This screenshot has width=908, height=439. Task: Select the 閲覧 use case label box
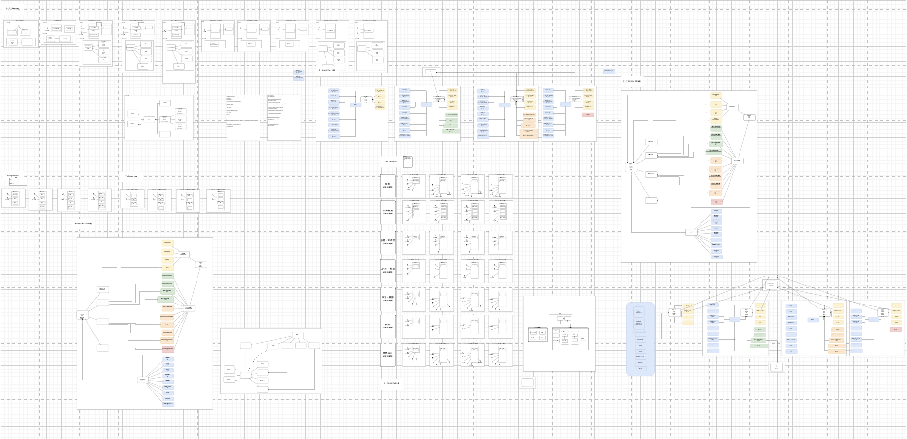tap(388, 185)
